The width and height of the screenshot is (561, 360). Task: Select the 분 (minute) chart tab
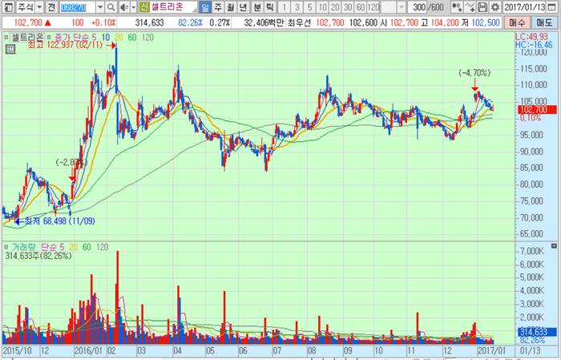[257, 7]
